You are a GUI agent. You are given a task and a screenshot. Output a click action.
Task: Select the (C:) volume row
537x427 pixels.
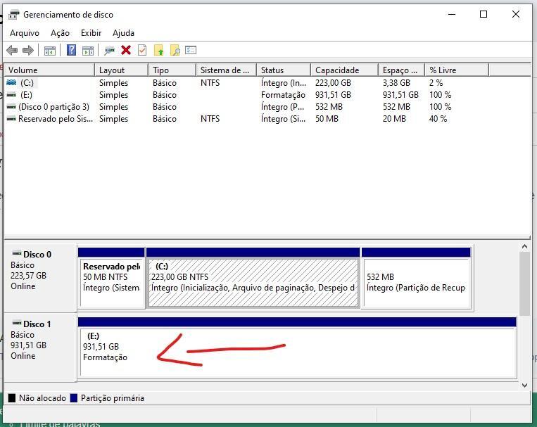pos(246,83)
